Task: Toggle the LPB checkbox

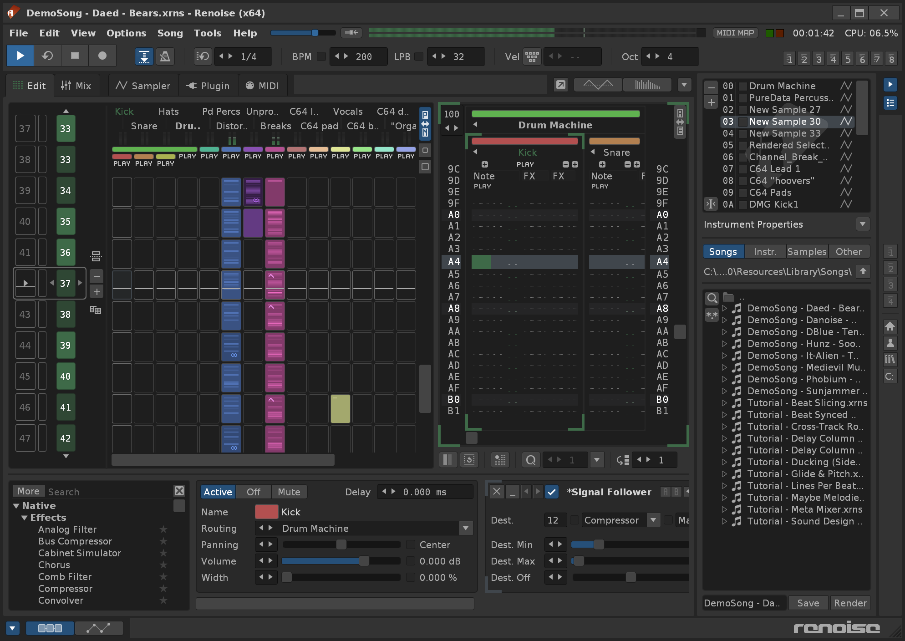Action: (419, 56)
